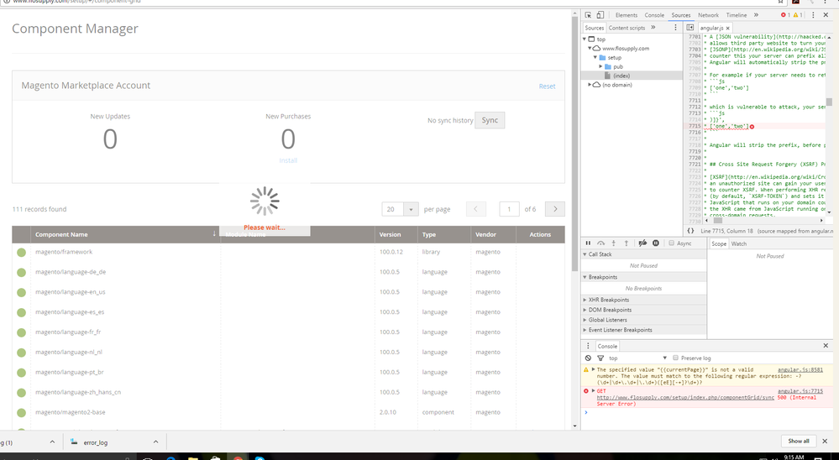This screenshot has width=839, height=460.
Task: Click the Reset link
Action: pyautogui.click(x=547, y=86)
